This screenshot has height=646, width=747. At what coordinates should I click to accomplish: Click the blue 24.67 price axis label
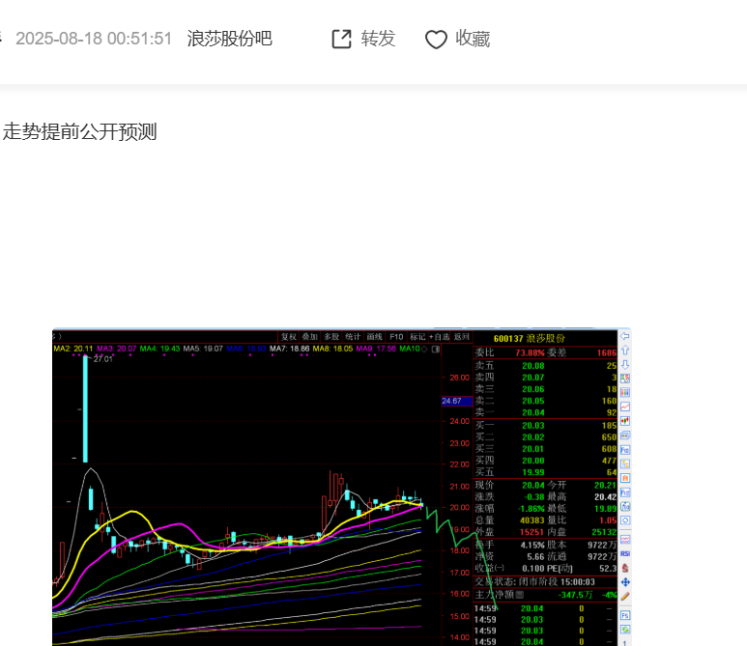pos(457,401)
